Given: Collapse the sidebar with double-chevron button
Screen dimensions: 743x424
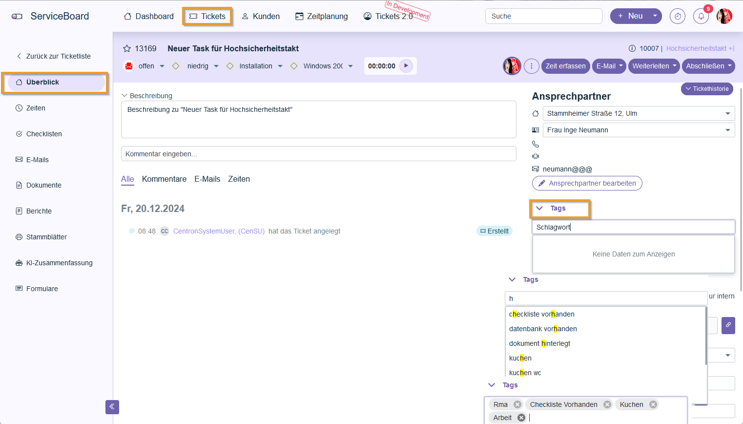Looking at the screenshot, I should (112, 407).
